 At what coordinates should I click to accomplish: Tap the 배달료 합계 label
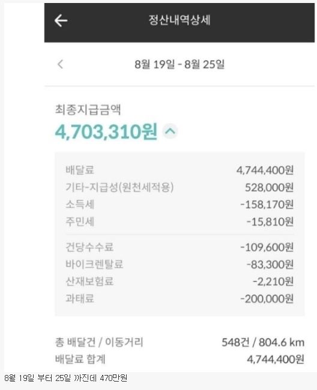[x=80, y=359]
